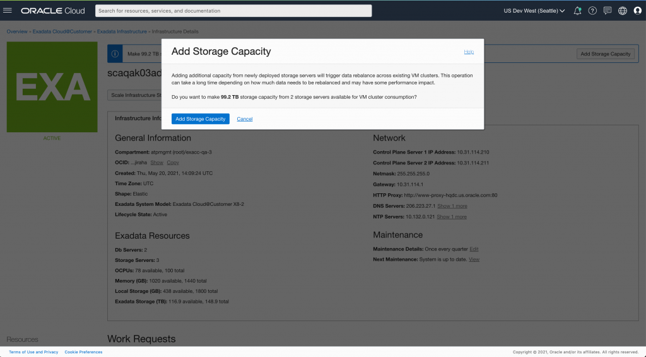Show 1 more DNS Servers

tap(452, 206)
